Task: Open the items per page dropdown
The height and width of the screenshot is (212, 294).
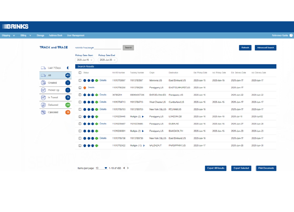Action: click(106, 168)
